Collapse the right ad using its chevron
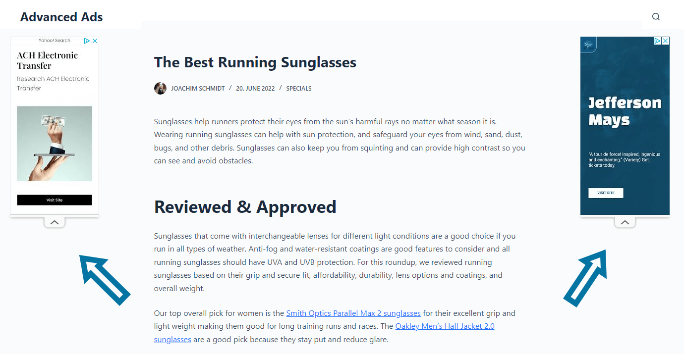This screenshot has width=684, height=354. point(625,222)
